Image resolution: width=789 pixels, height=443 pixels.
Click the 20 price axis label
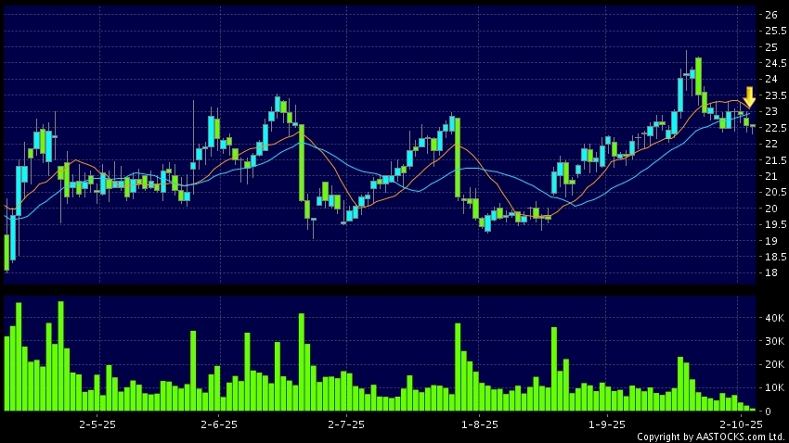[771, 209]
